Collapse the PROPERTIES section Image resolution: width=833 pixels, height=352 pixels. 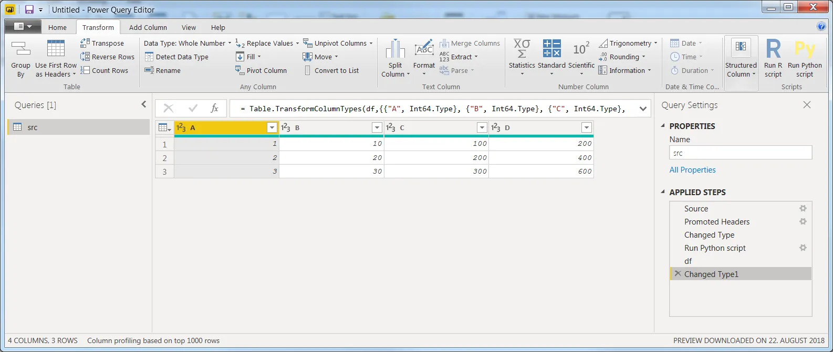tap(663, 126)
